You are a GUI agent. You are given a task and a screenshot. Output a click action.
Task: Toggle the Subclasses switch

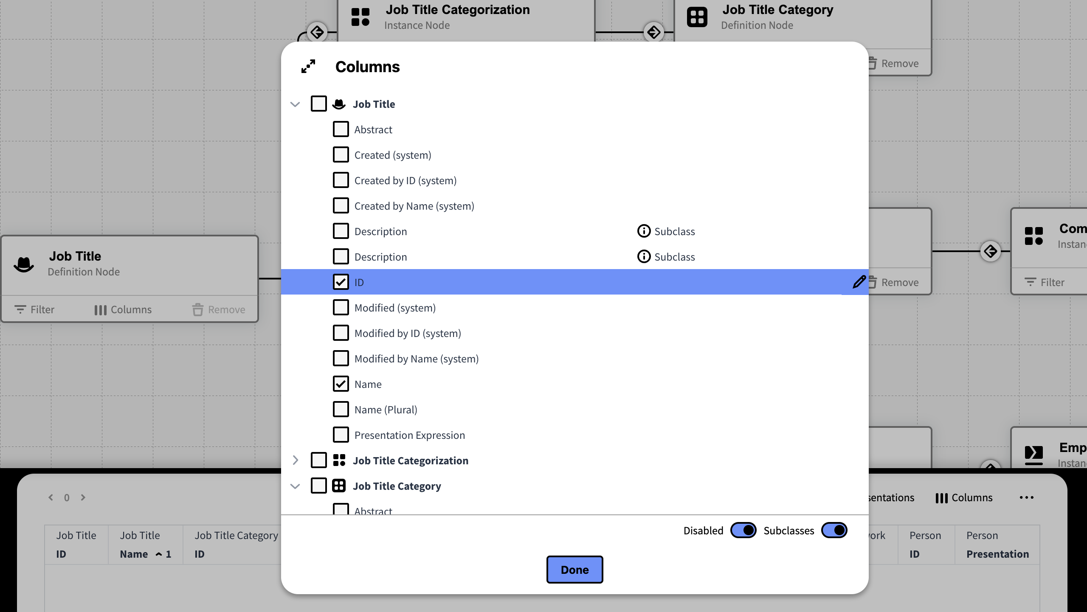[834, 531]
